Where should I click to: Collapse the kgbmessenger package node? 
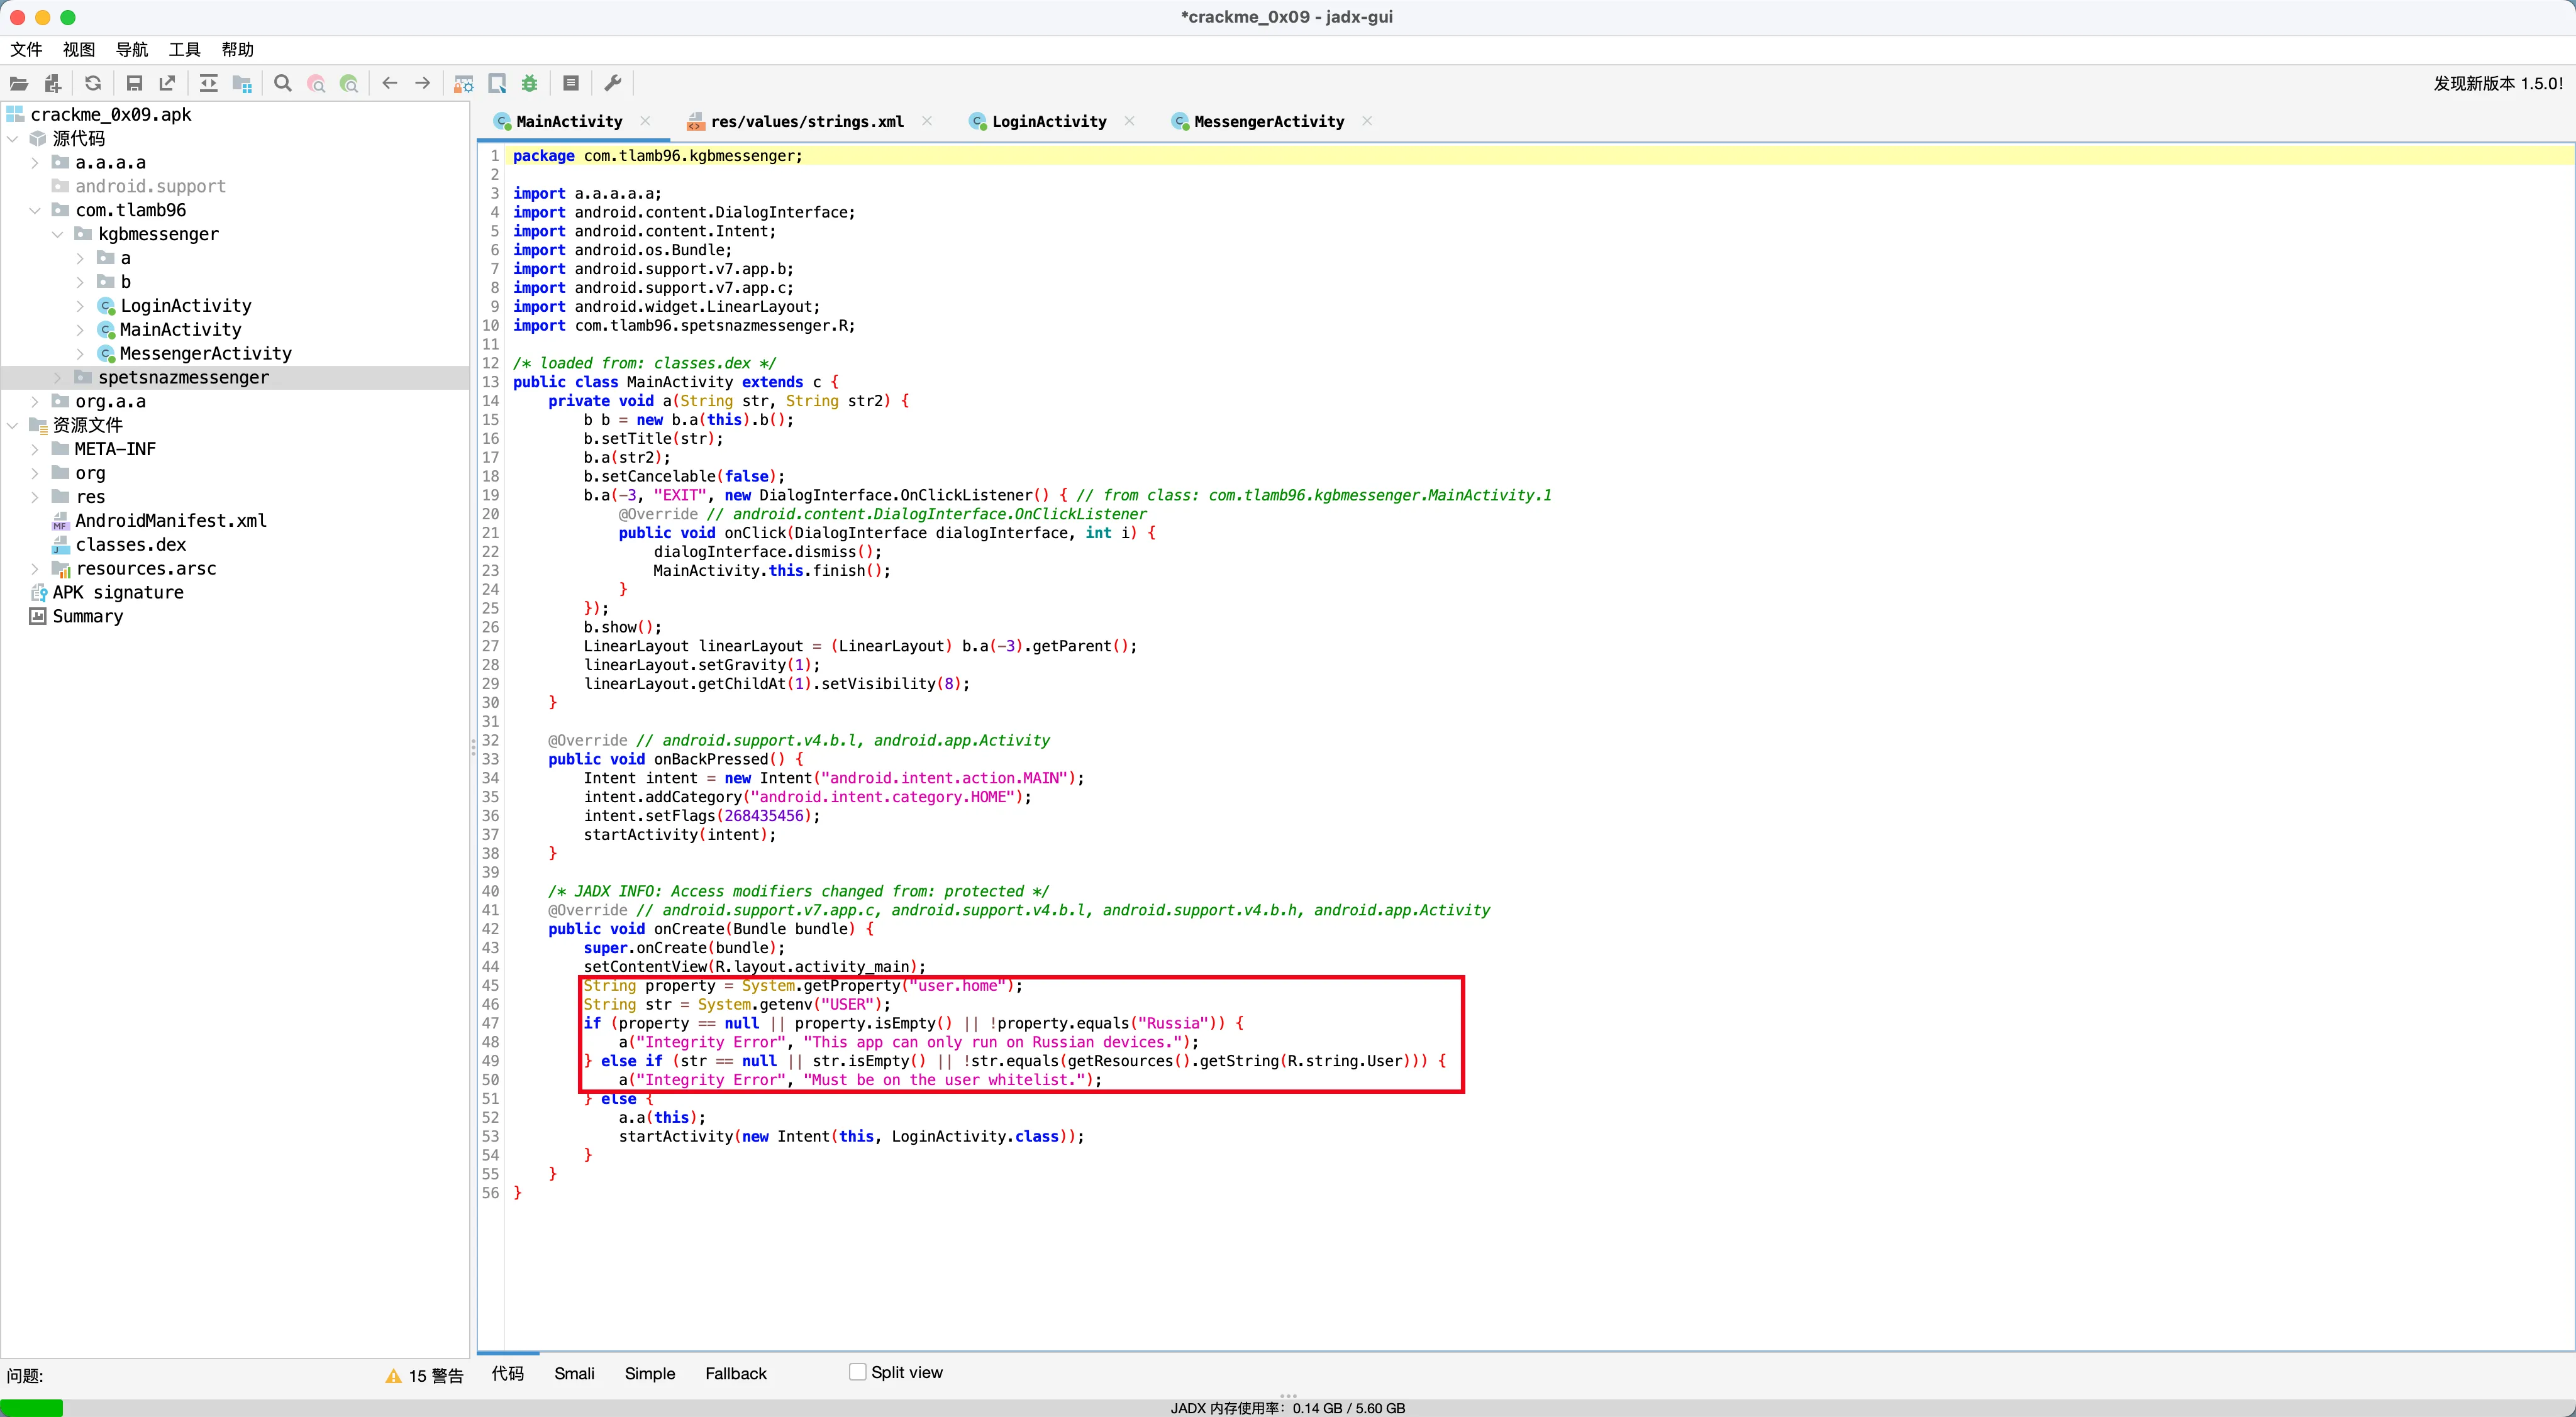57,235
